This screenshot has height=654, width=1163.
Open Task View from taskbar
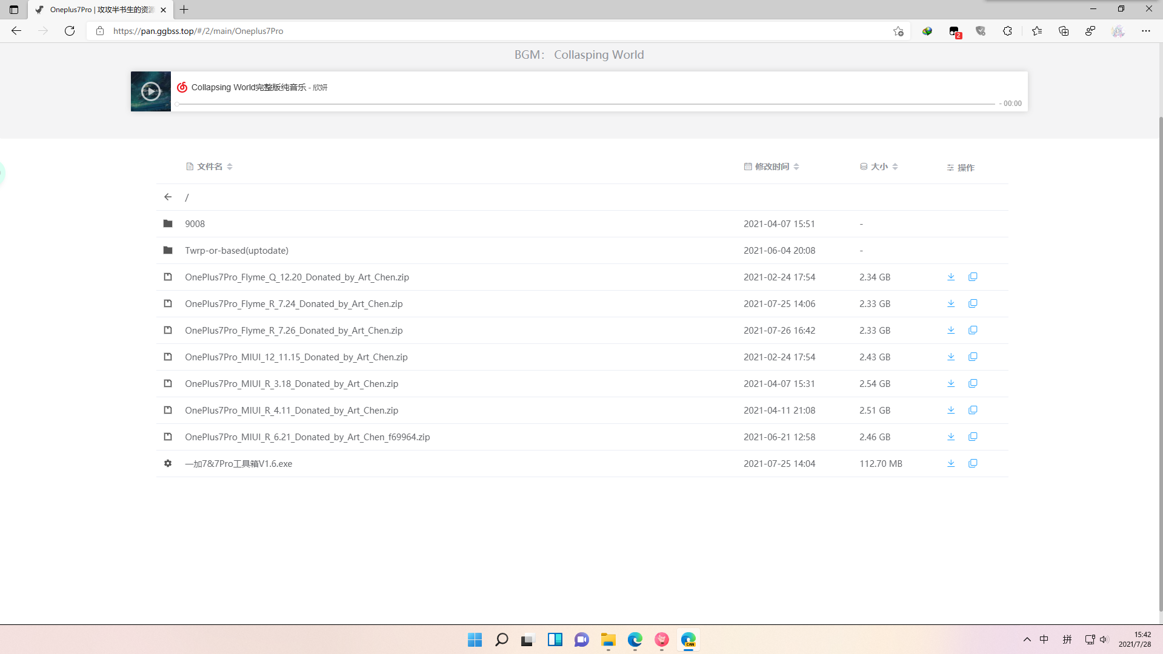(x=528, y=639)
